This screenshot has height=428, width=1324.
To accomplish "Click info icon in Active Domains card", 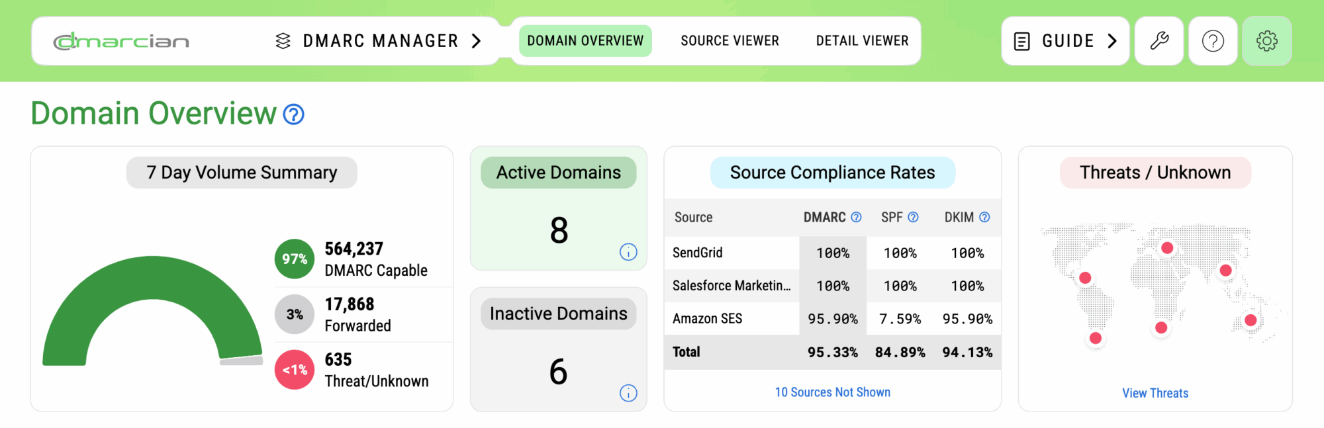I will pos(628,252).
